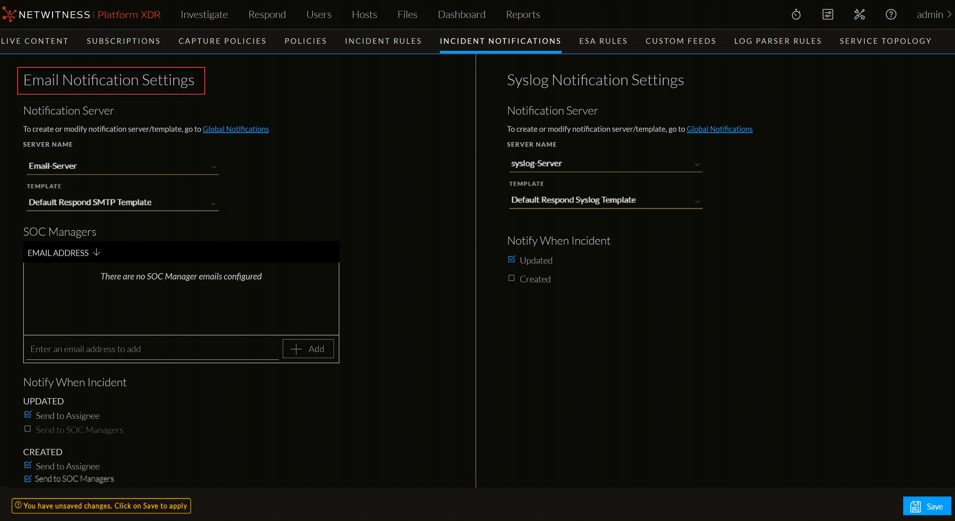Click the email address input field
This screenshot has height=521, width=955.
coord(152,349)
